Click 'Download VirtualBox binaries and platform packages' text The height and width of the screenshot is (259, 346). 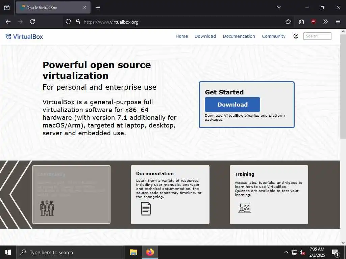pyautogui.click(x=245, y=117)
